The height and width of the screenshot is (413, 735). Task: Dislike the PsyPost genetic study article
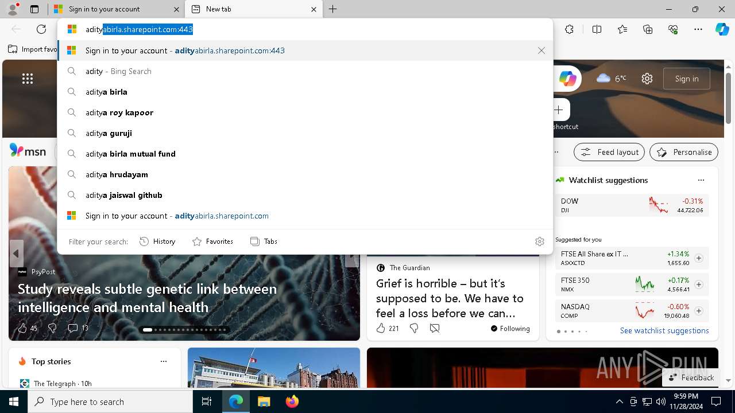(x=52, y=328)
